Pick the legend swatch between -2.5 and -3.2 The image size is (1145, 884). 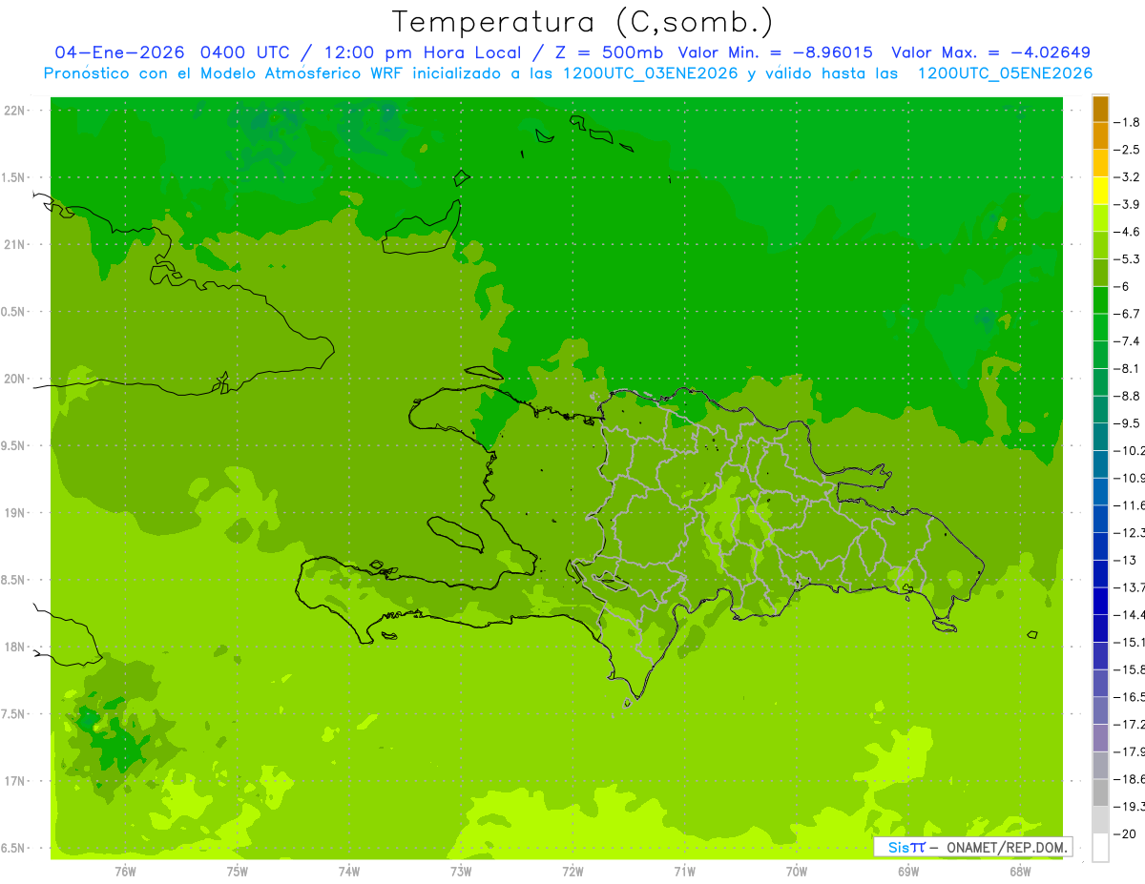[1100, 164]
